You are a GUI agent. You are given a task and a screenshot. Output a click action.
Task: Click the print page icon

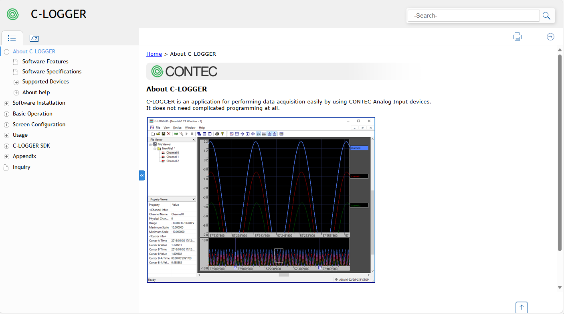(x=517, y=37)
